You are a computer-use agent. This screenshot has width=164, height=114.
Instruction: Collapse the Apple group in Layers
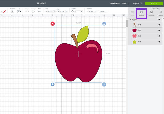[130, 20]
